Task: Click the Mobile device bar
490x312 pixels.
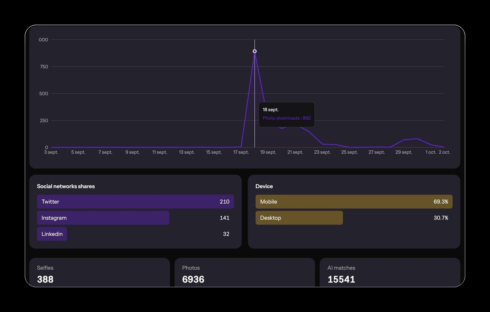Action: (354, 202)
